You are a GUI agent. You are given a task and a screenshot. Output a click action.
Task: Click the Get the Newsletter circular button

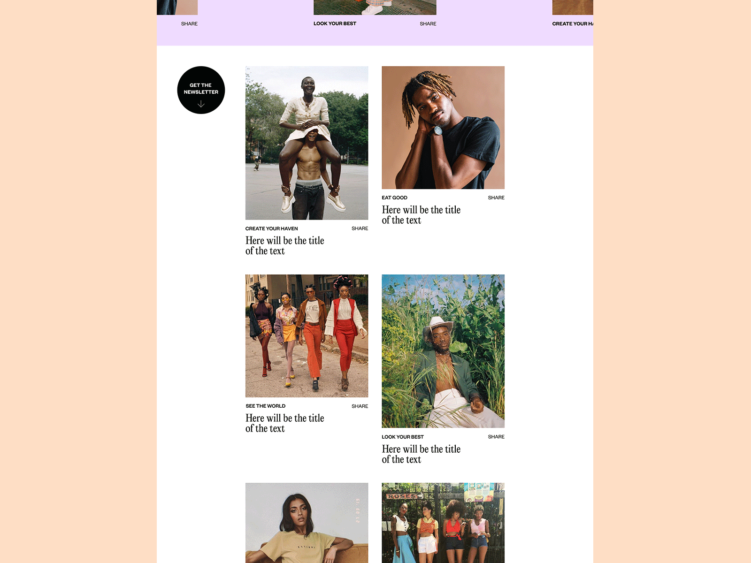coord(201,90)
